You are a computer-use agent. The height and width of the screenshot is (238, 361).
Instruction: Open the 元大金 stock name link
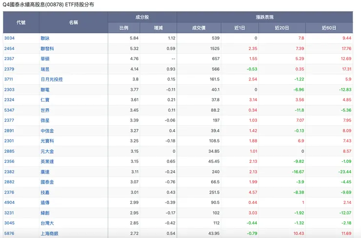(x=47, y=151)
